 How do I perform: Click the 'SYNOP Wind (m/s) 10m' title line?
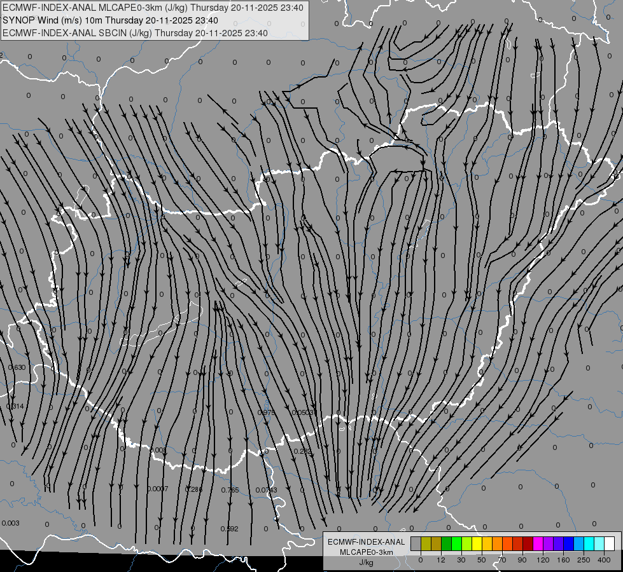(x=111, y=20)
